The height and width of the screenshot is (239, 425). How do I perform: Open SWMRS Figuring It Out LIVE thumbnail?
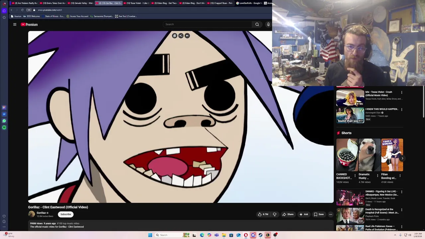point(350,198)
